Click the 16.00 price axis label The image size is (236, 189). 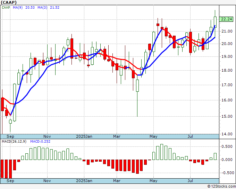click(x=227, y=100)
